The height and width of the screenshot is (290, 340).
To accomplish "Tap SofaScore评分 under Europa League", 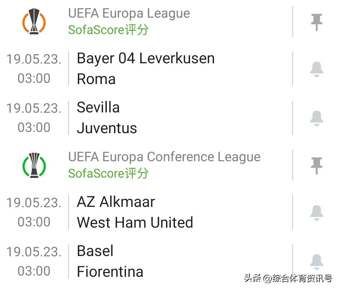I will click(108, 30).
